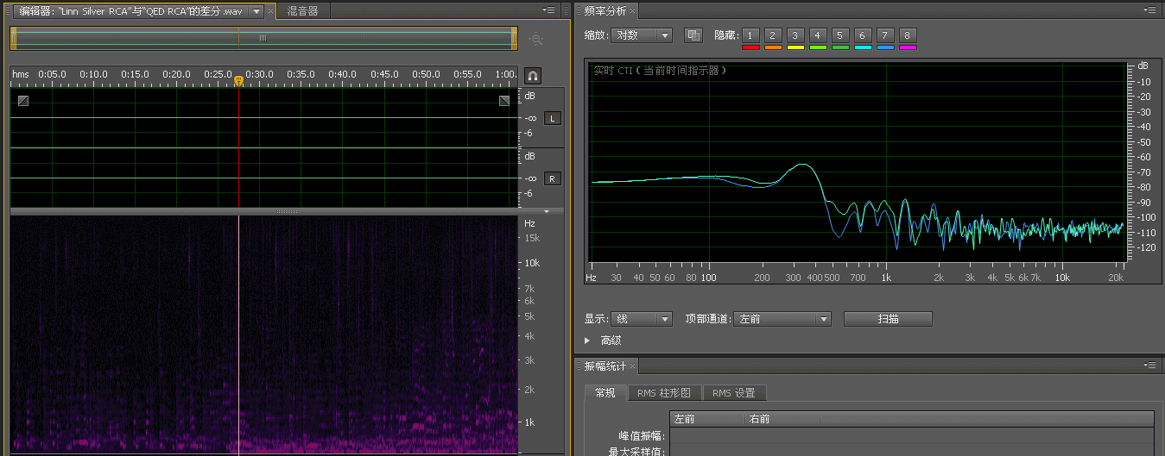
Task: Toggle the snapping magnet icon
Action: point(533,76)
